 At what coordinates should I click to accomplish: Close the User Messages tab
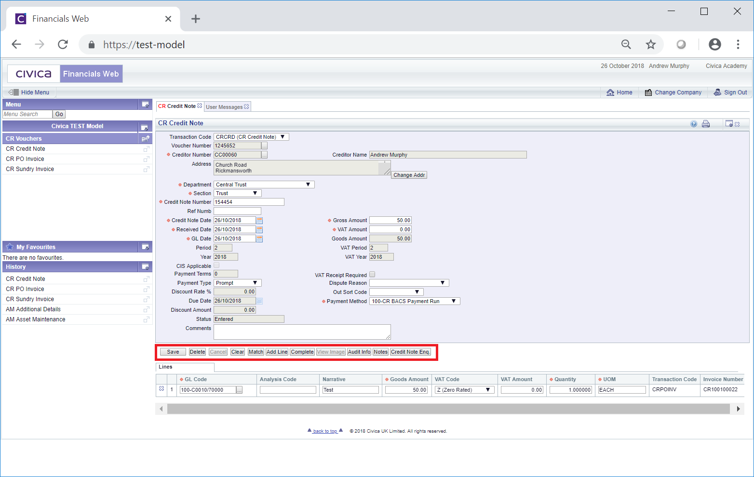(x=246, y=106)
